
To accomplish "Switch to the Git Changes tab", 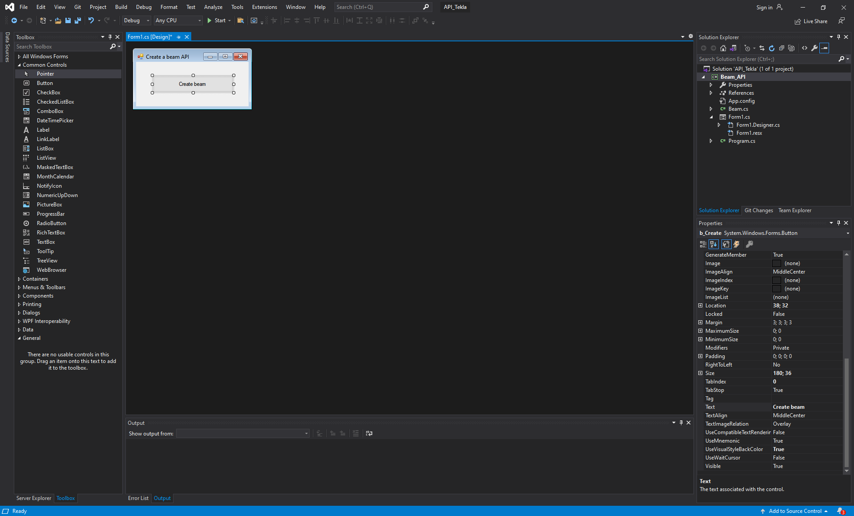I will click(x=759, y=210).
